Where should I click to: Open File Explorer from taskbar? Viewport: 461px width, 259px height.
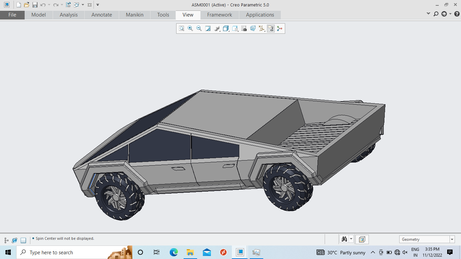click(x=190, y=252)
